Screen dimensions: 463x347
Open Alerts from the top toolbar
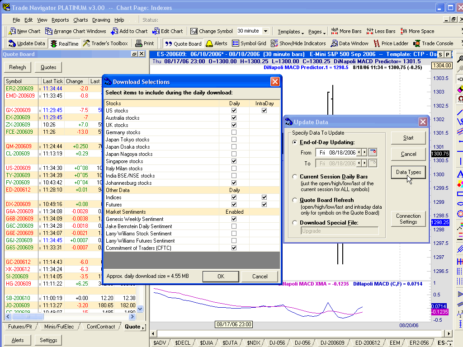tap(217, 43)
